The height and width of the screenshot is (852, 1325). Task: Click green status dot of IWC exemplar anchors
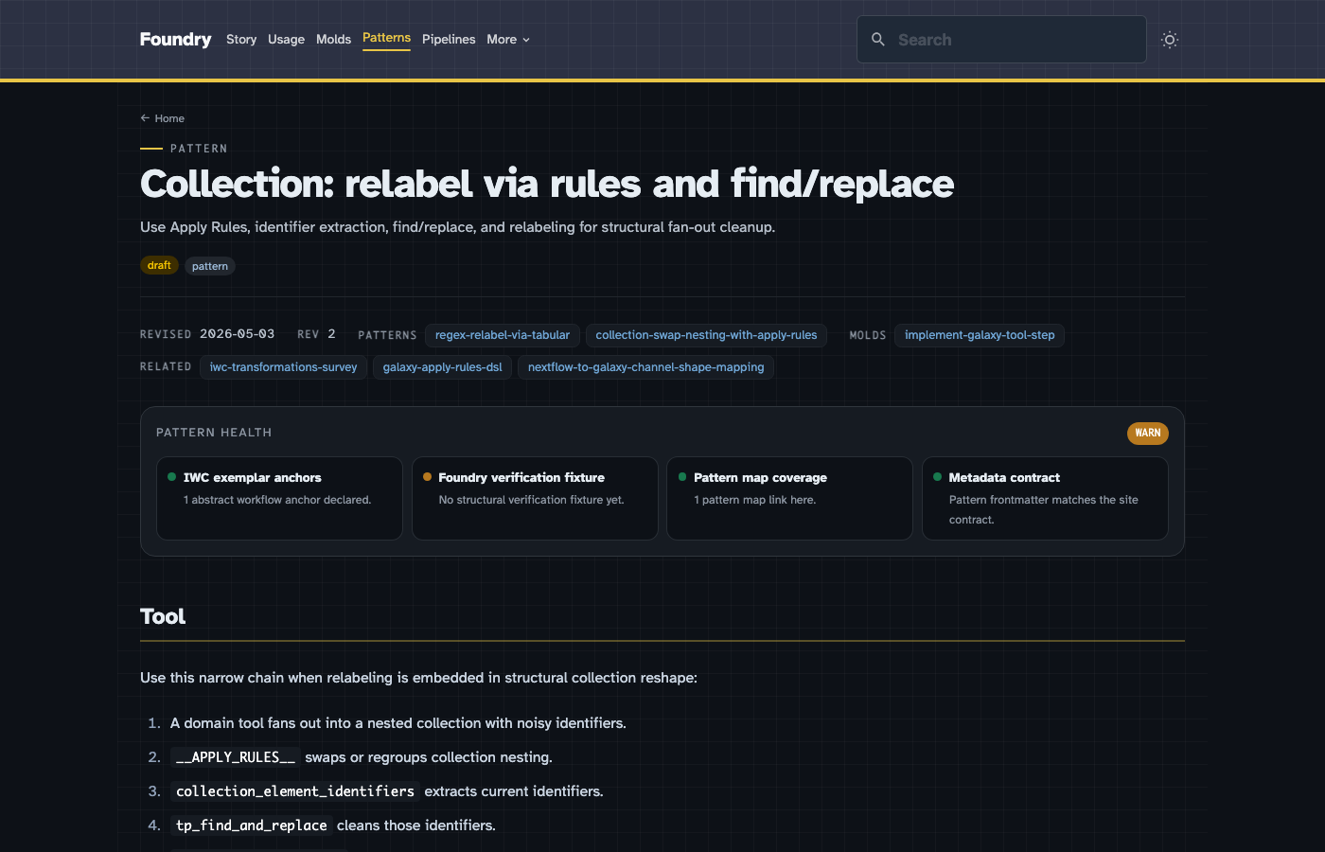(x=172, y=477)
